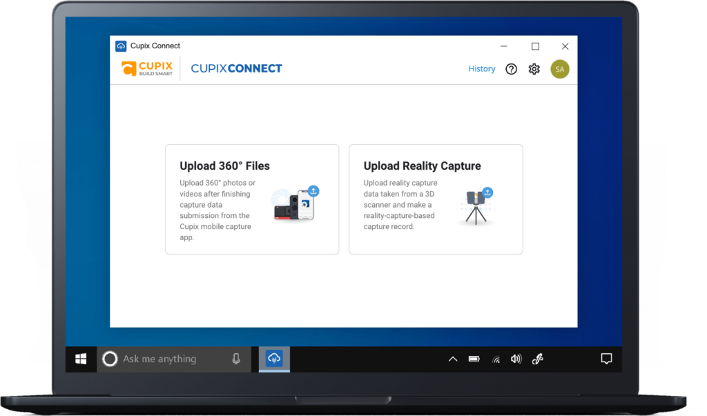Image resolution: width=707 pixels, height=416 pixels.
Task: Click the camera and phone illustration
Action: pos(296,204)
